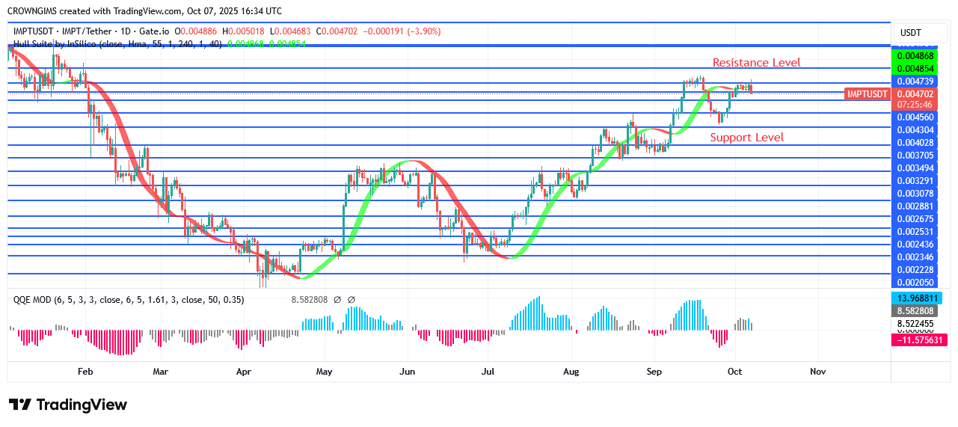Click the CROWNGIMS created with TradingView.com header
This screenshot has height=427, width=958.
(144, 11)
